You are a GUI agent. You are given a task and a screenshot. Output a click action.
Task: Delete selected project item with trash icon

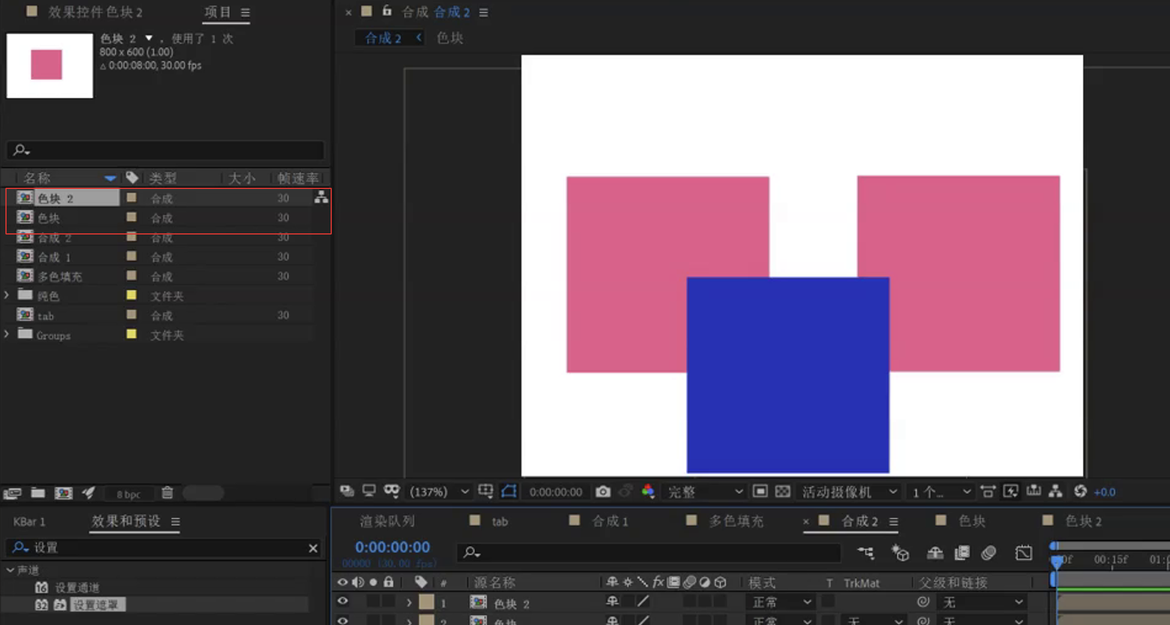tap(167, 493)
